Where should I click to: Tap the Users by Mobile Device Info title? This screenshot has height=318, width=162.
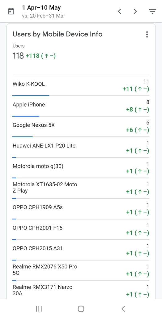[x=58, y=34]
